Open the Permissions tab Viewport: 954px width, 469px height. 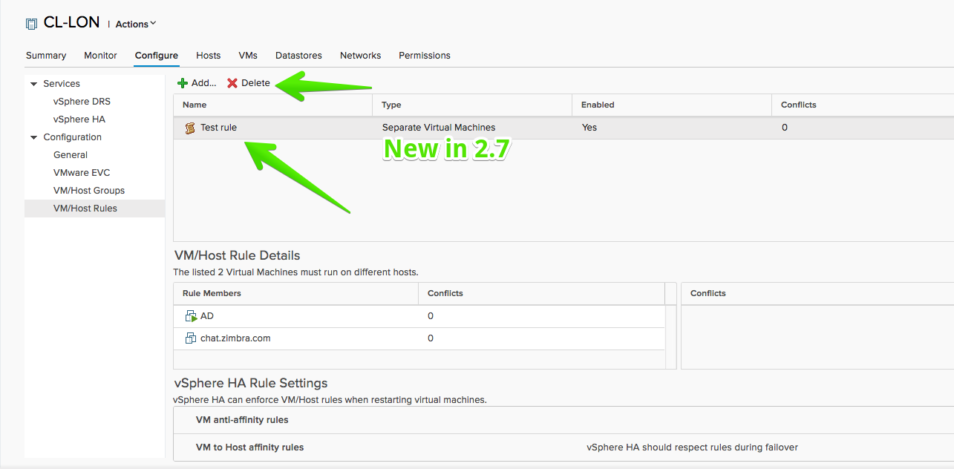click(425, 56)
